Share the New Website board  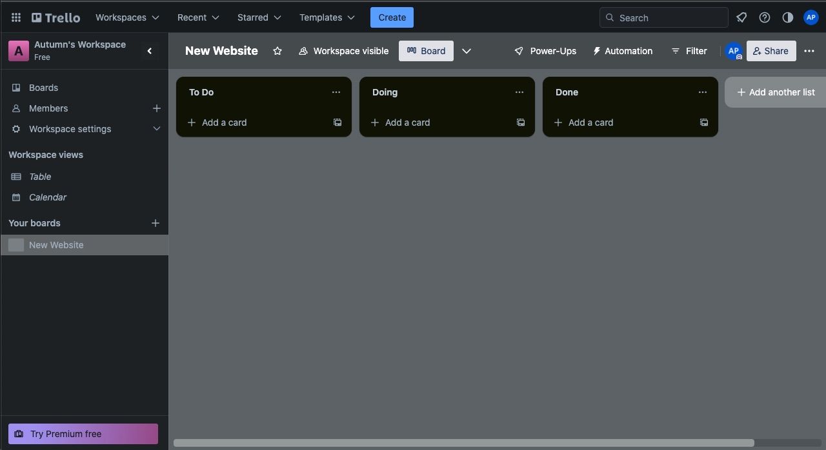point(771,51)
